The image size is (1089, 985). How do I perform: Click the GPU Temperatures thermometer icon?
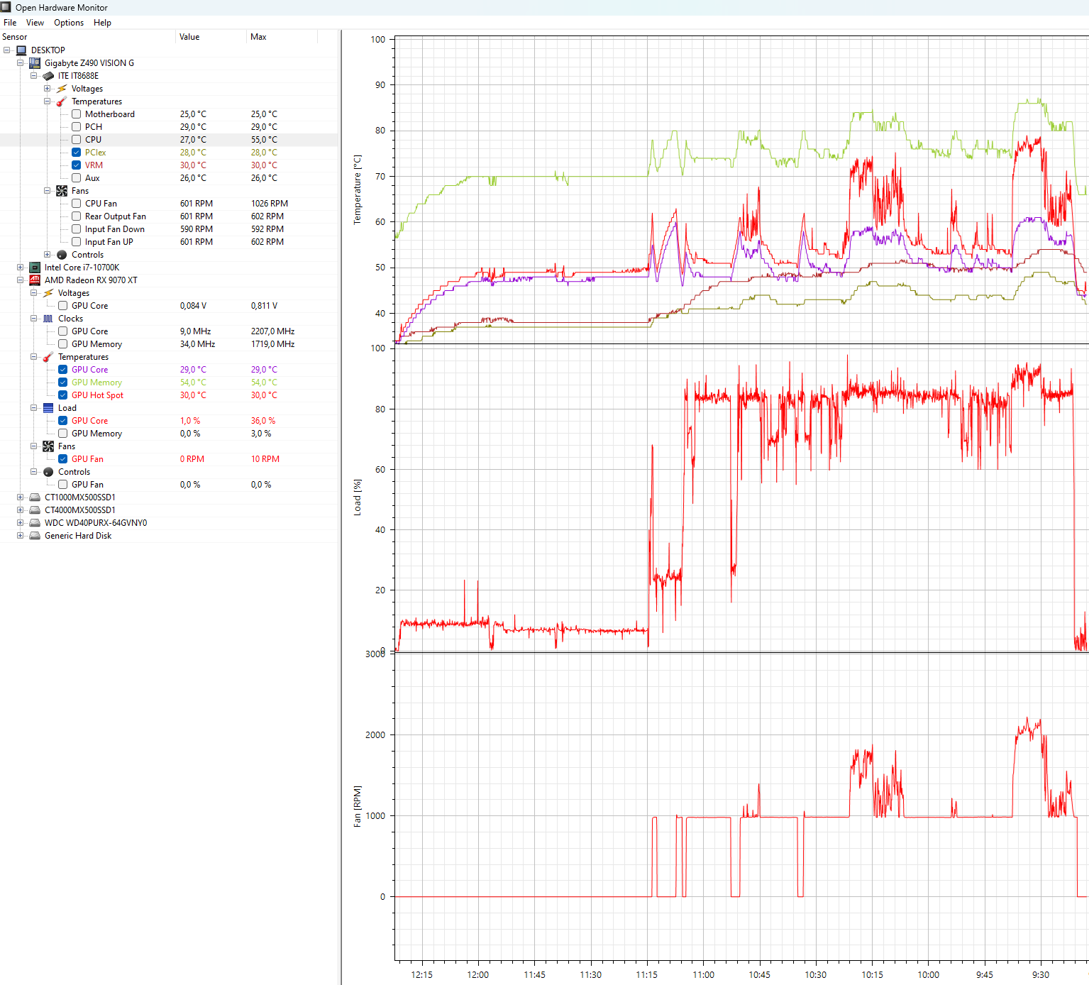coord(48,357)
